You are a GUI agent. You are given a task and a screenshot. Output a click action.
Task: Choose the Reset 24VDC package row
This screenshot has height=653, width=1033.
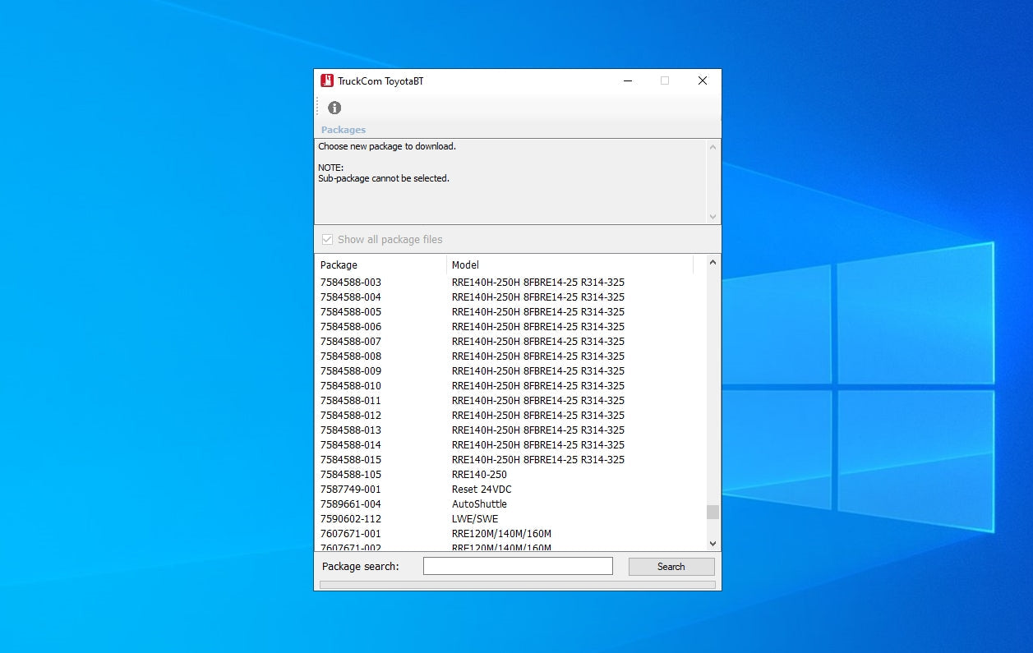point(482,489)
